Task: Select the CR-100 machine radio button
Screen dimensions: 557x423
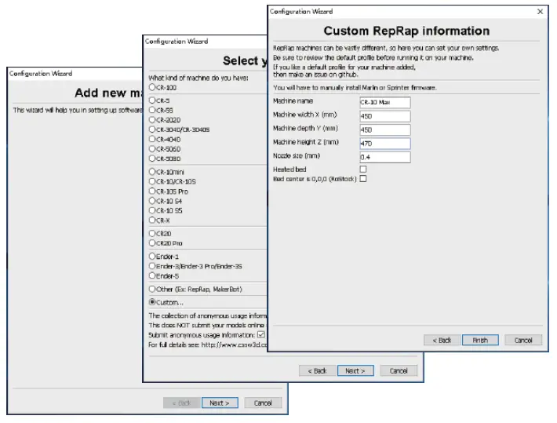Action: [152, 87]
